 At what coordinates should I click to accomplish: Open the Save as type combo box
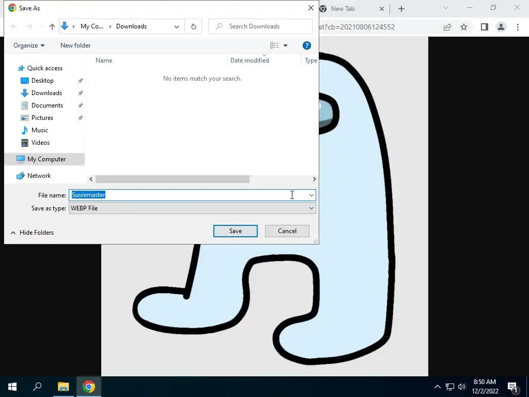point(192,208)
